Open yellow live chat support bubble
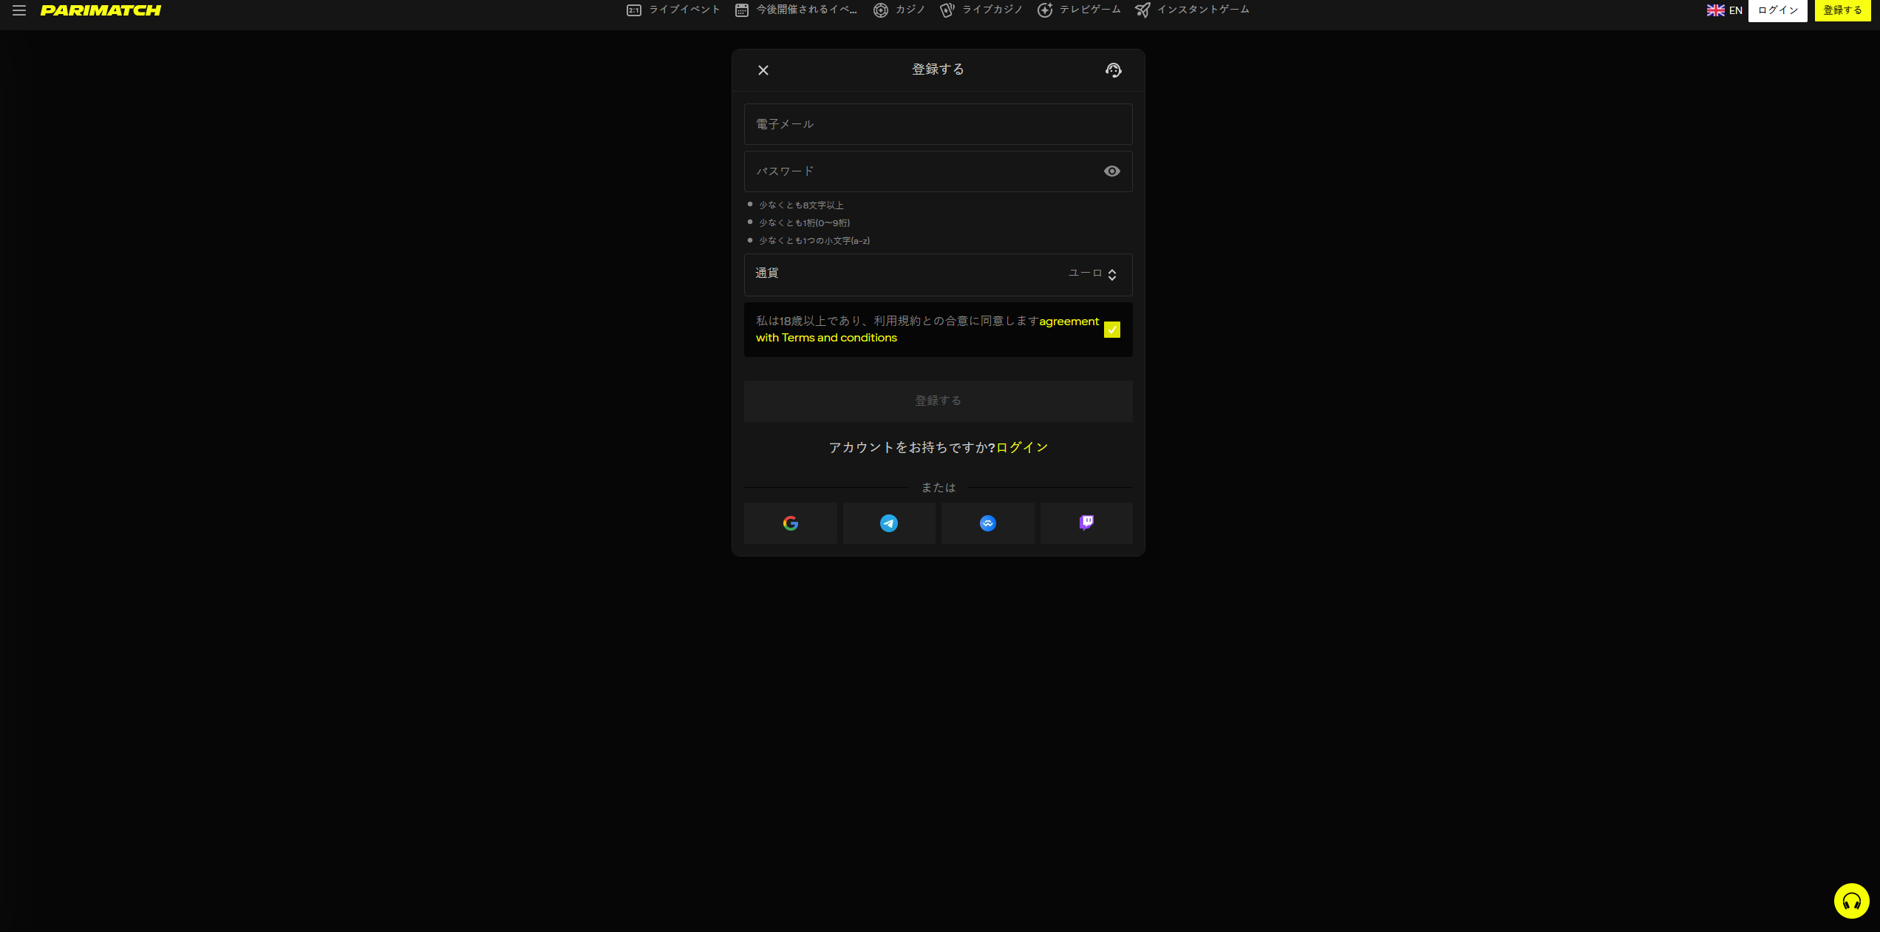Screen dimensions: 1880x932 (x=1851, y=901)
